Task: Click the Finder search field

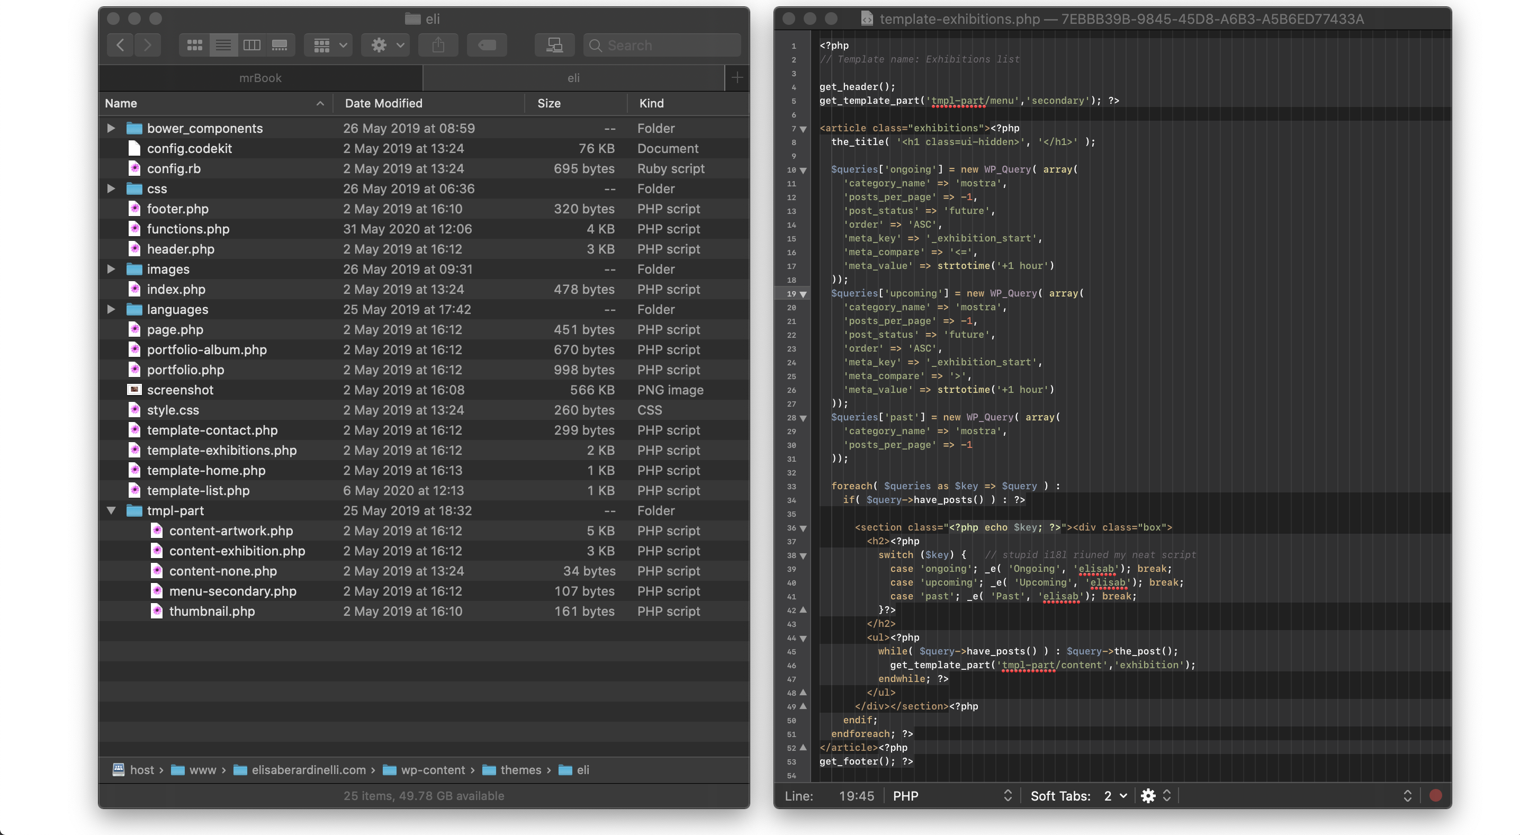Action: 662,45
